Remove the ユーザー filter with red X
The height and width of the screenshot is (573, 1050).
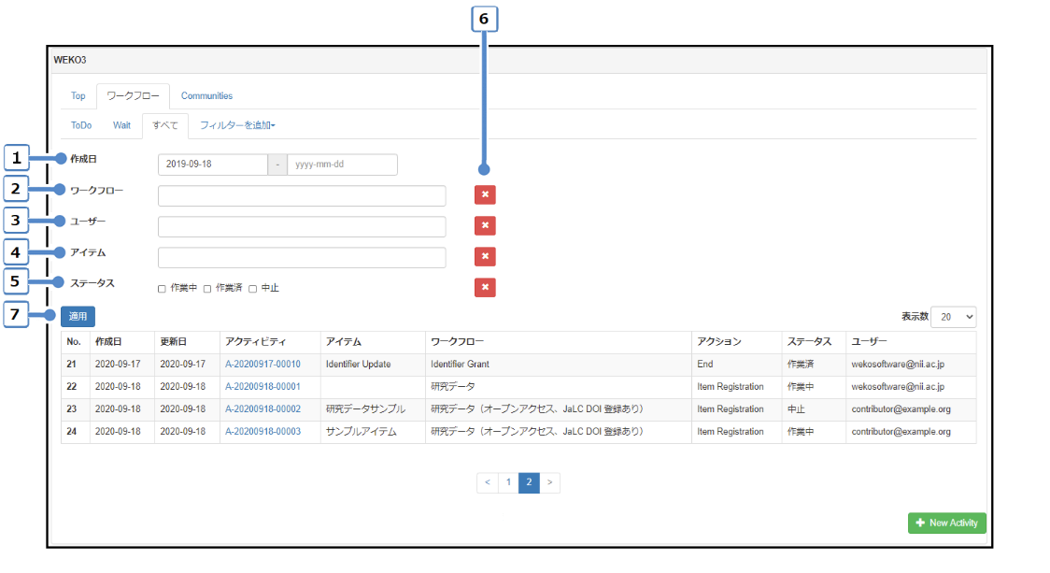485,226
